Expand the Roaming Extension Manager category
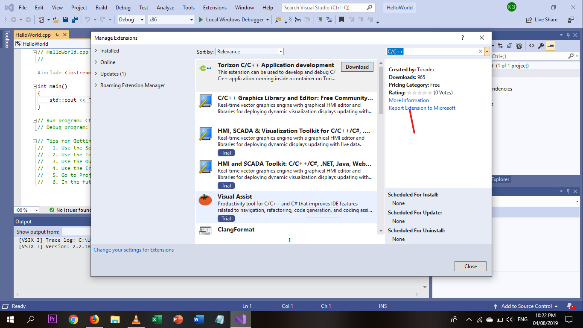This screenshot has height=328, width=583. 96,85
